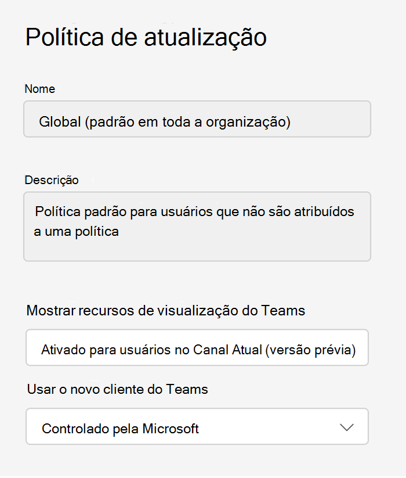Open the 'Mostrar recursos de visualização' dropdown

tap(197, 348)
